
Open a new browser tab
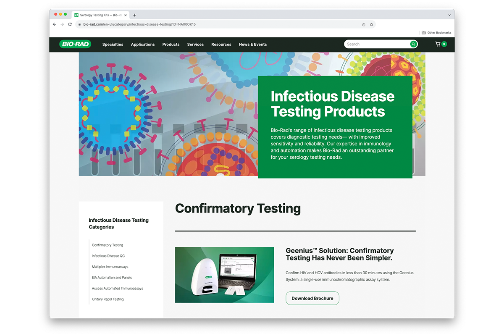(x=135, y=15)
